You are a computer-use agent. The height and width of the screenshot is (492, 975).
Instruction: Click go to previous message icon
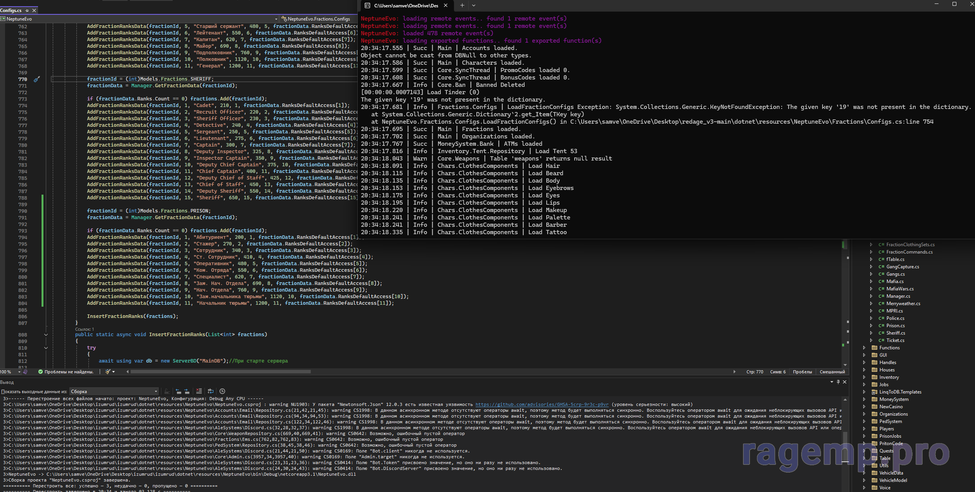coord(178,391)
